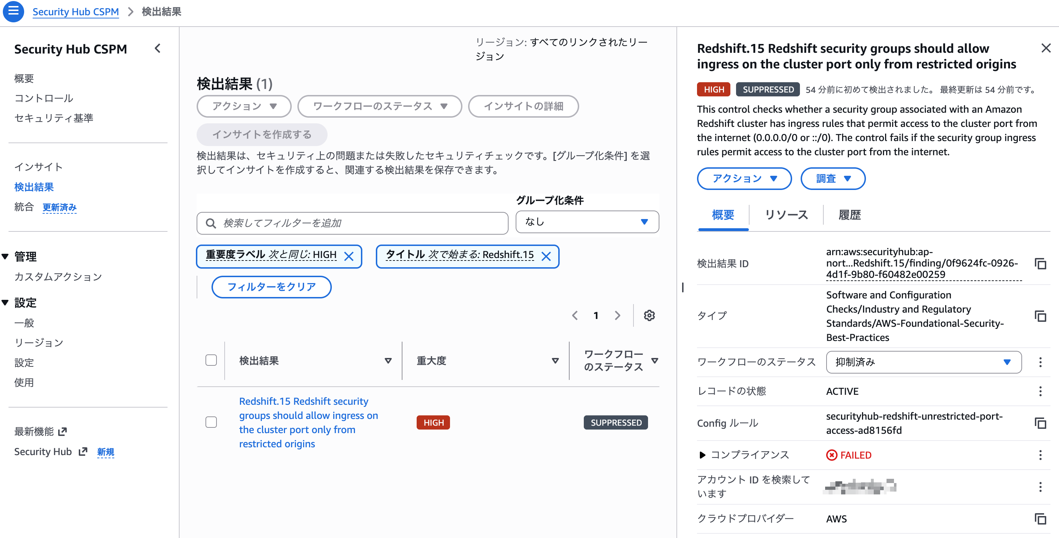Viewport: 1059px width, 538px height.
Task: Click the 重要度ラベル HIGH filter text
Action: (x=271, y=255)
